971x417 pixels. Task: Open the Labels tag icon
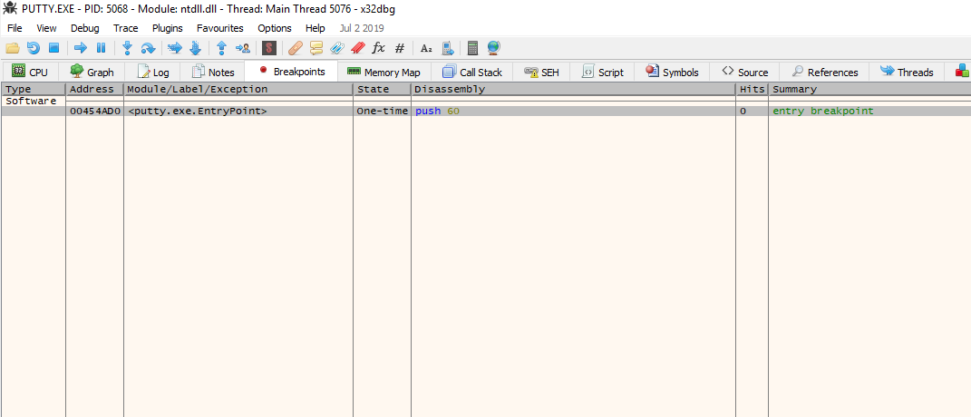337,48
